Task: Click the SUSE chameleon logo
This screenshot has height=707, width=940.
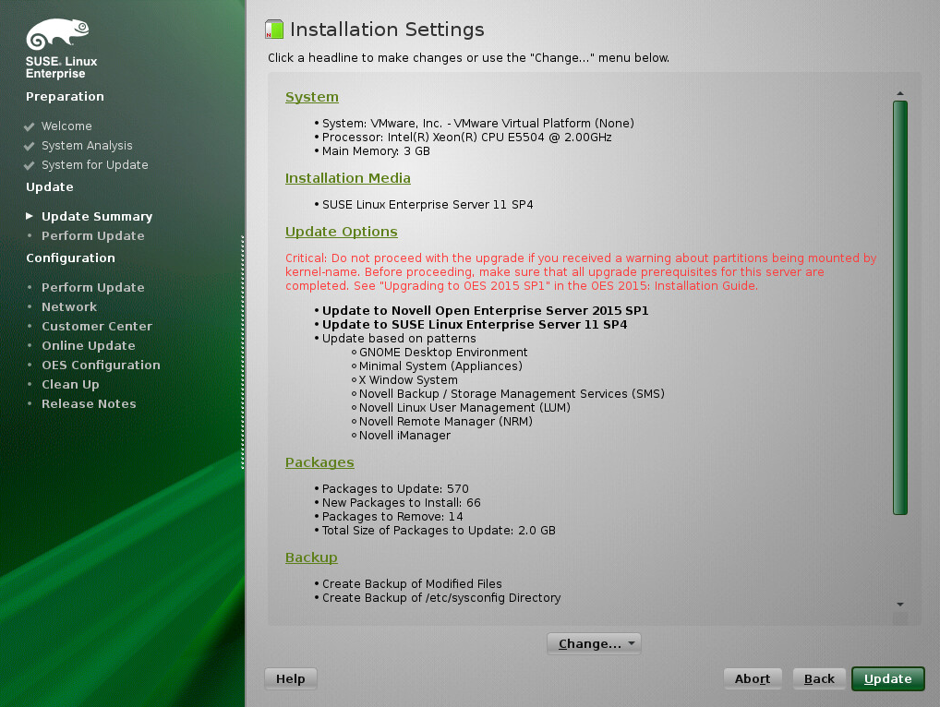Action: (x=57, y=33)
